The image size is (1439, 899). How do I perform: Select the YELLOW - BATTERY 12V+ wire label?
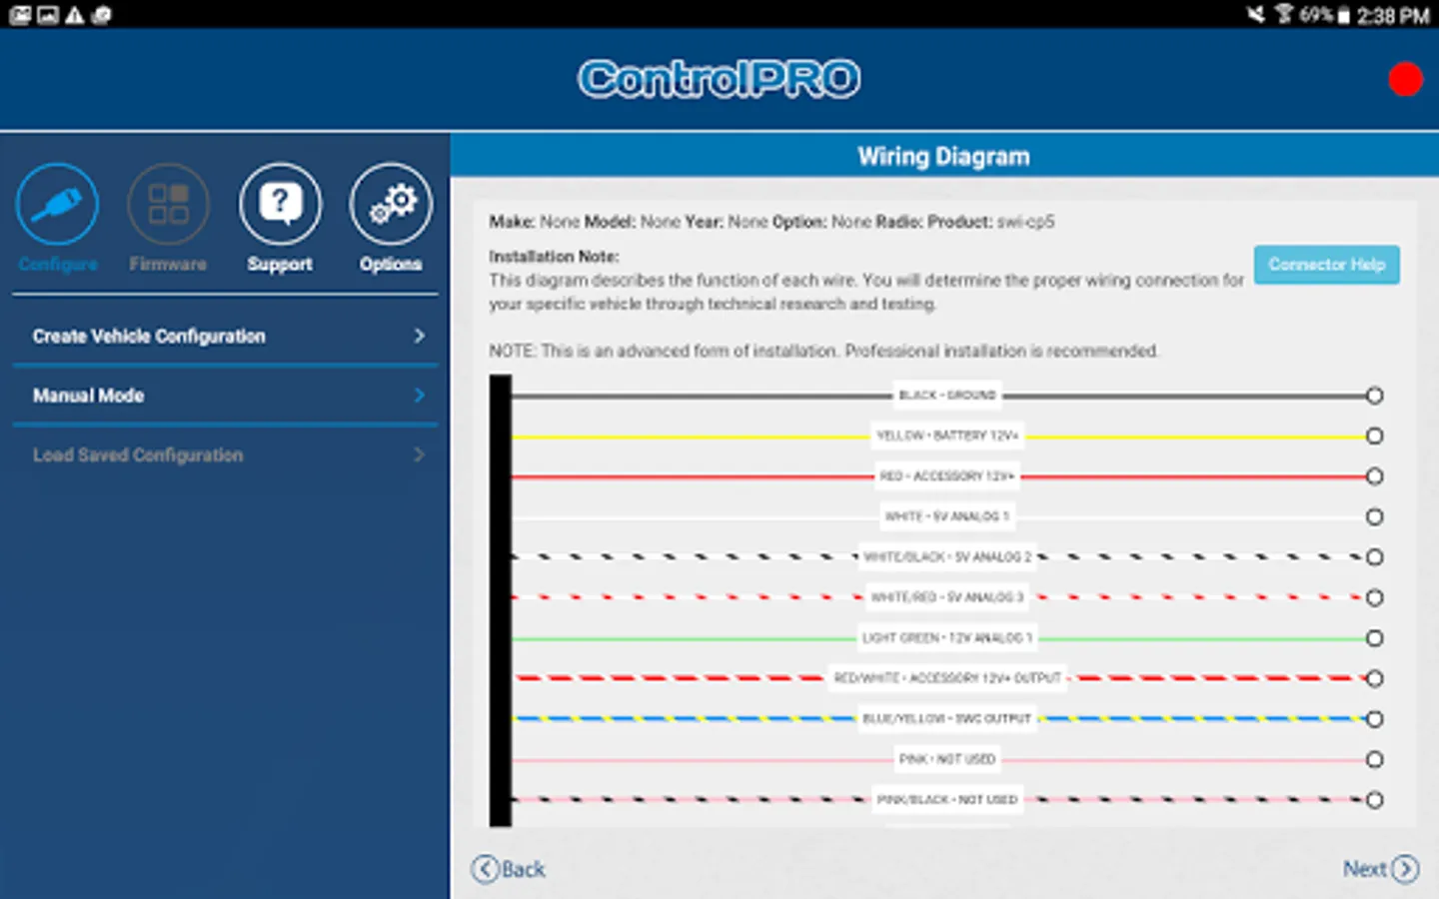(947, 436)
